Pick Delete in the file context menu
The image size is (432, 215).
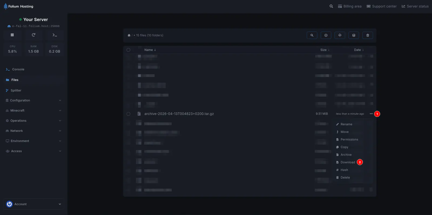click(345, 177)
